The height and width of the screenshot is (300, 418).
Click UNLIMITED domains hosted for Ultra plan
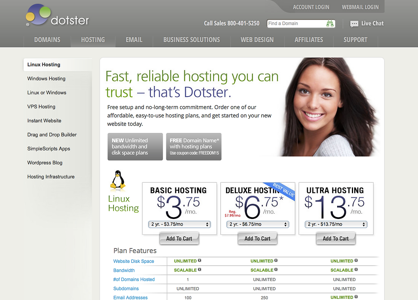pos(345,279)
